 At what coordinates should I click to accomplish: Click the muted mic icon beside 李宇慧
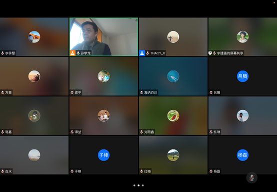click(x=2, y=53)
